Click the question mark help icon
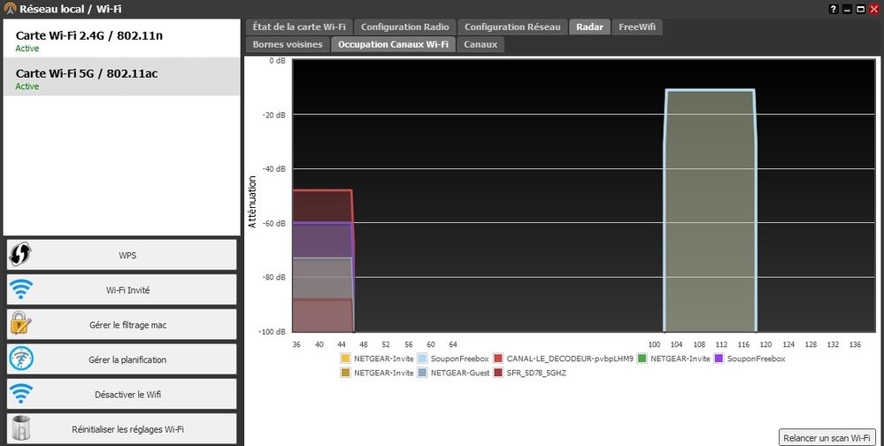884x446 pixels. click(834, 9)
